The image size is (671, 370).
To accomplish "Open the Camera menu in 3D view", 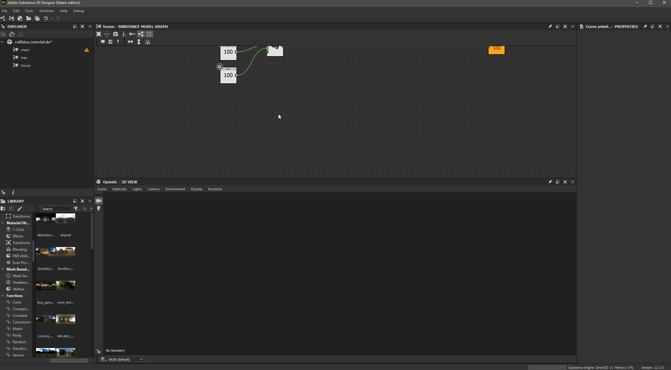I will point(154,189).
